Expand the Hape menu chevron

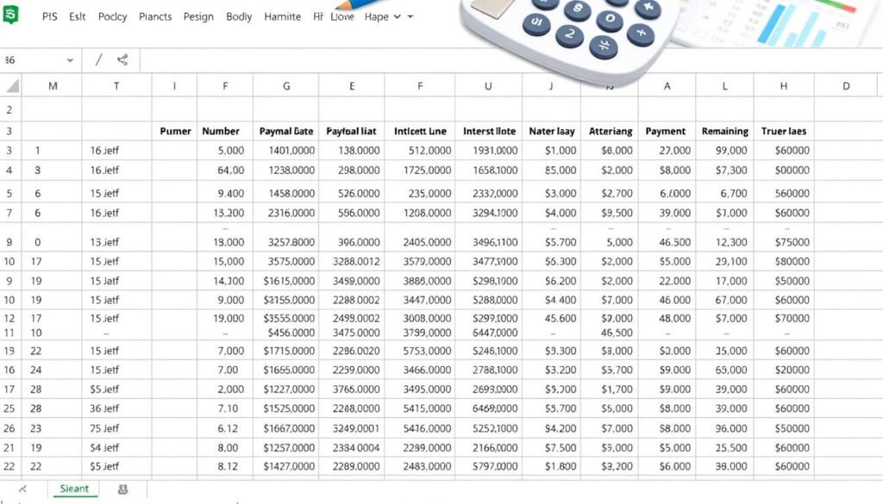pos(397,17)
